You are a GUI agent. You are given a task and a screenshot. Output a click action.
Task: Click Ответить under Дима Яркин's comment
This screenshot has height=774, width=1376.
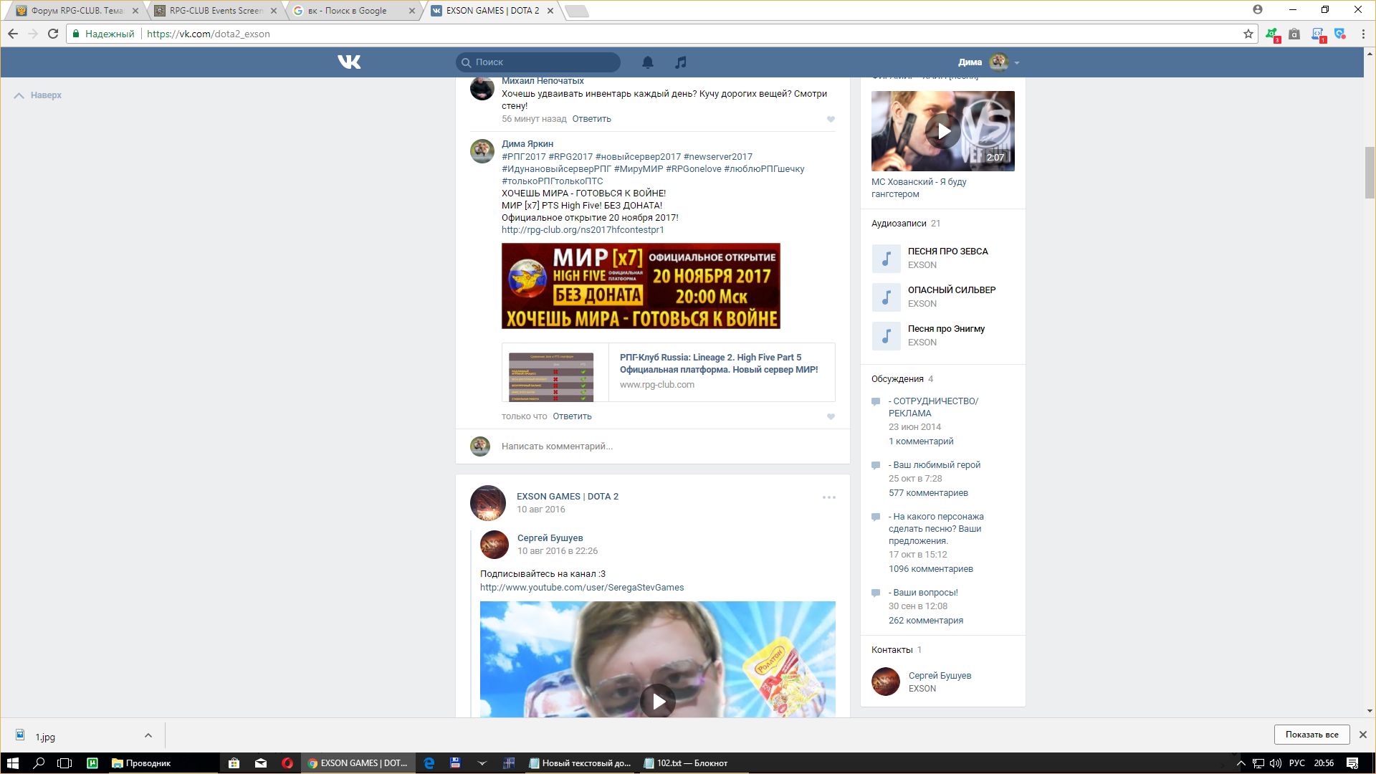point(572,416)
